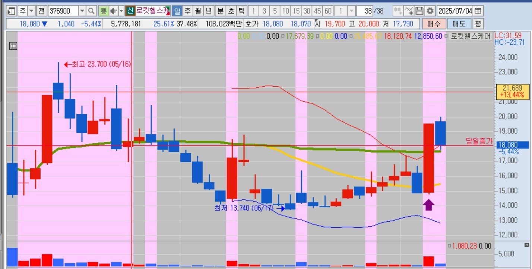Toggle the 신 marker before stock name
The image size is (532, 269).
coord(130,11)
